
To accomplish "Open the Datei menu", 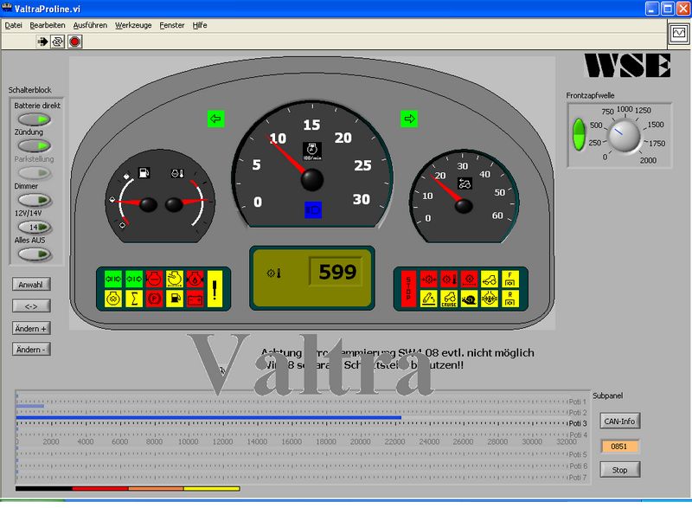I will click(x=13, y=25).
